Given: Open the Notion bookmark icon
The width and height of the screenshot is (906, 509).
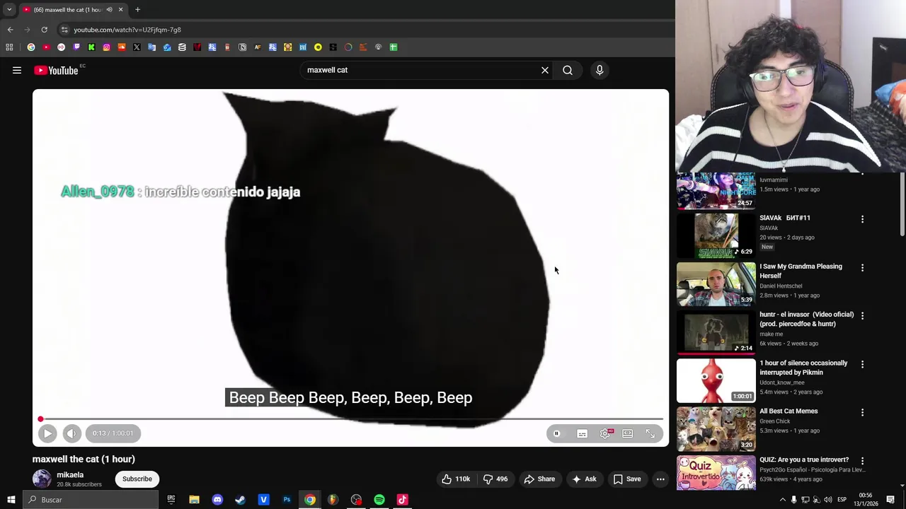Looking at the screenshot, I should pyautogui.click(x=242, y=47).
